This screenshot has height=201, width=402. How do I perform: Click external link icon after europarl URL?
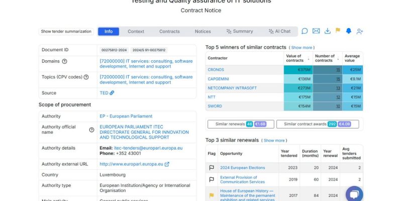click(167, 164)
